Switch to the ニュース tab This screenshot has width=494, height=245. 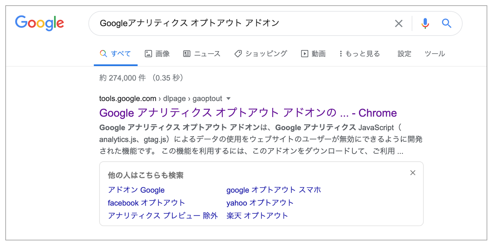[202, 54]
